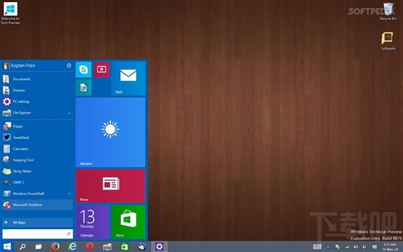This screenshot has width=403, height=252.
Task: Click the taskbar search magnifier icon
Action: point(23,247)
